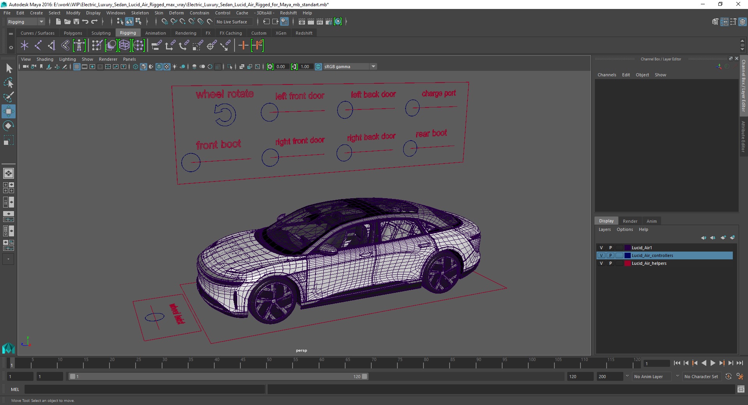Click the Aim Constraint shelf icon

212,46
